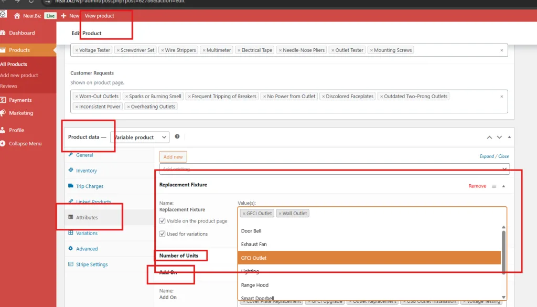The image size is (537, 307).
Task: Clear all Customer Requests tags
Action: 502,97
